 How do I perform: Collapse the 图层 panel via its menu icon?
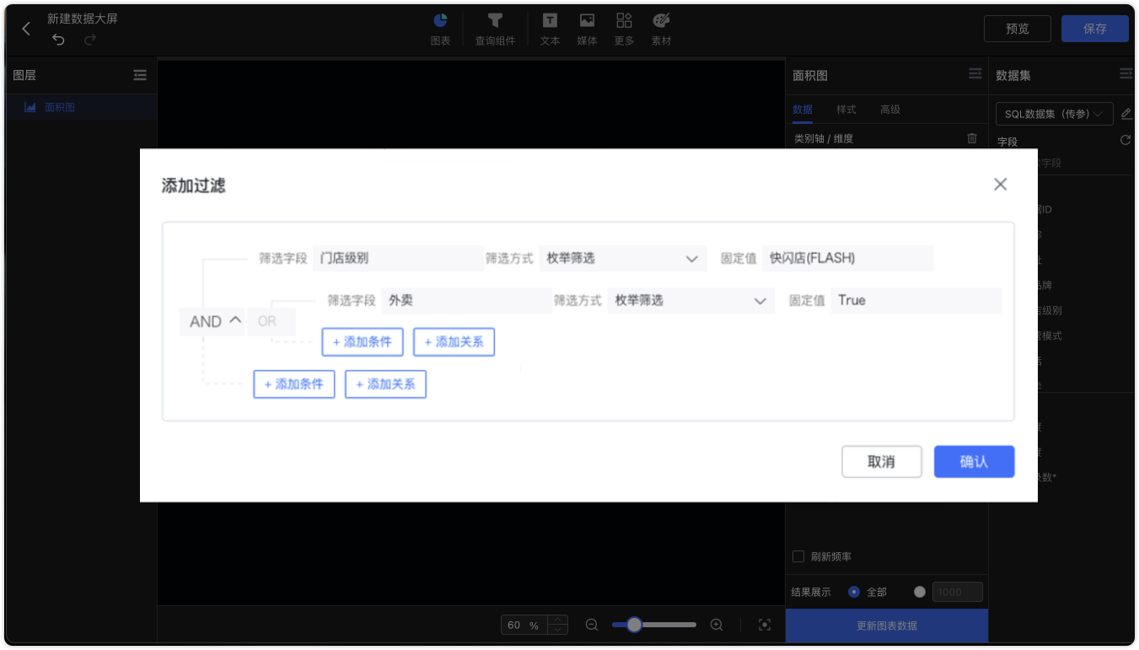point(140,75)
